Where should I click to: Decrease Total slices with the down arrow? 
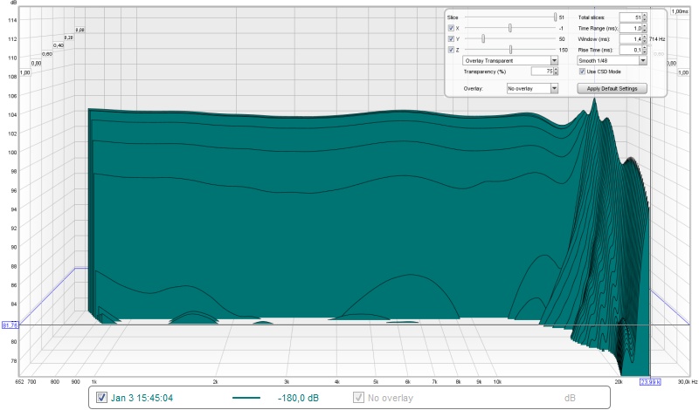coord(645,19)
